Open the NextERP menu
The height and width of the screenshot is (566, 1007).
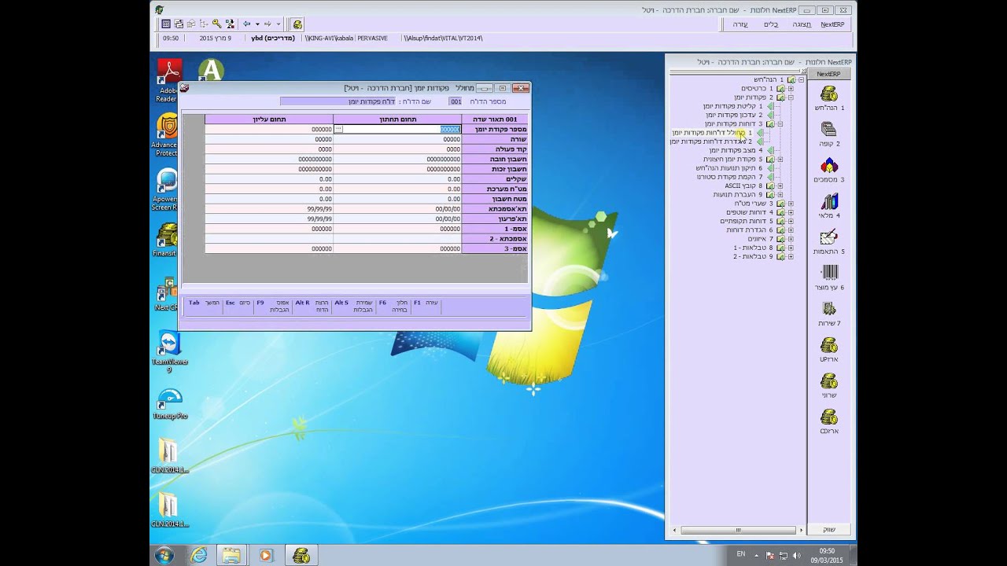click(x=832, y=24)
